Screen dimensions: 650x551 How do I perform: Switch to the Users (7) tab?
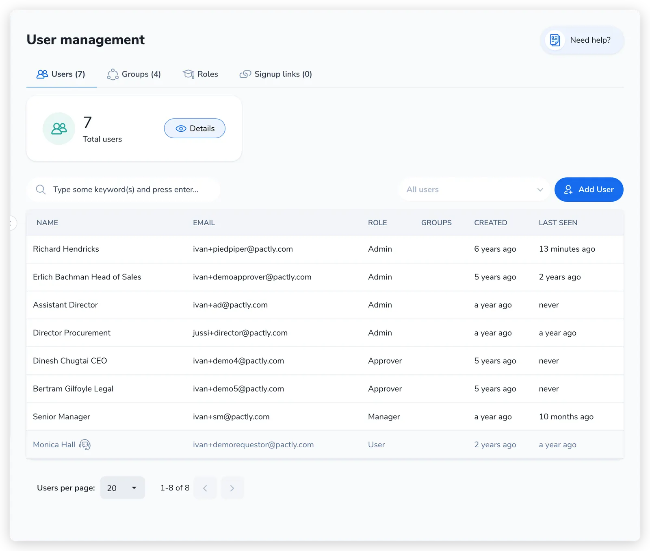tap(61, 74)
